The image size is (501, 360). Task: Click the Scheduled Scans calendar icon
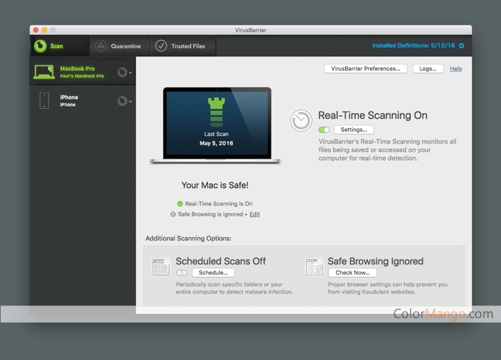coord(160,267)
